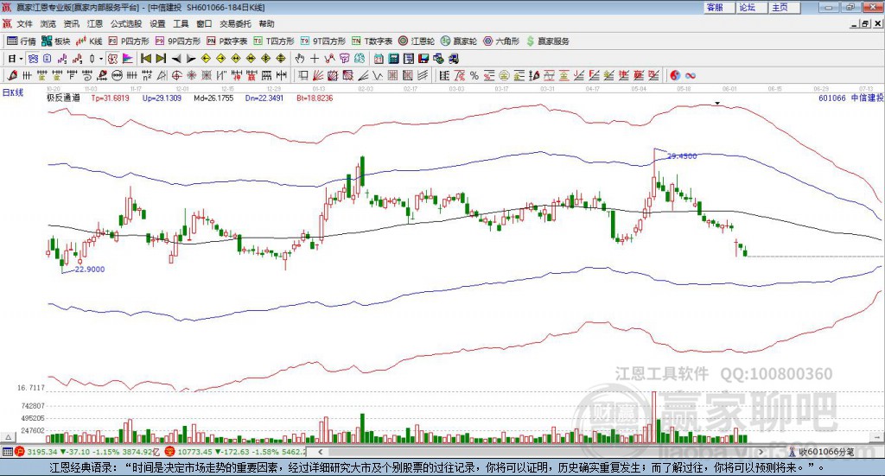Click the 客服 button in title bar
The width and height of the screenshot is (885, 476).
pyautogui.click(x=718, y=7)
